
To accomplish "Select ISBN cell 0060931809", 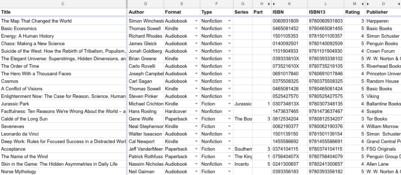I will pyautogui.click(x=290, y=21).
